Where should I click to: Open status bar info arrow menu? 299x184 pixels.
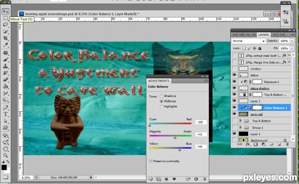click(91, 178)
